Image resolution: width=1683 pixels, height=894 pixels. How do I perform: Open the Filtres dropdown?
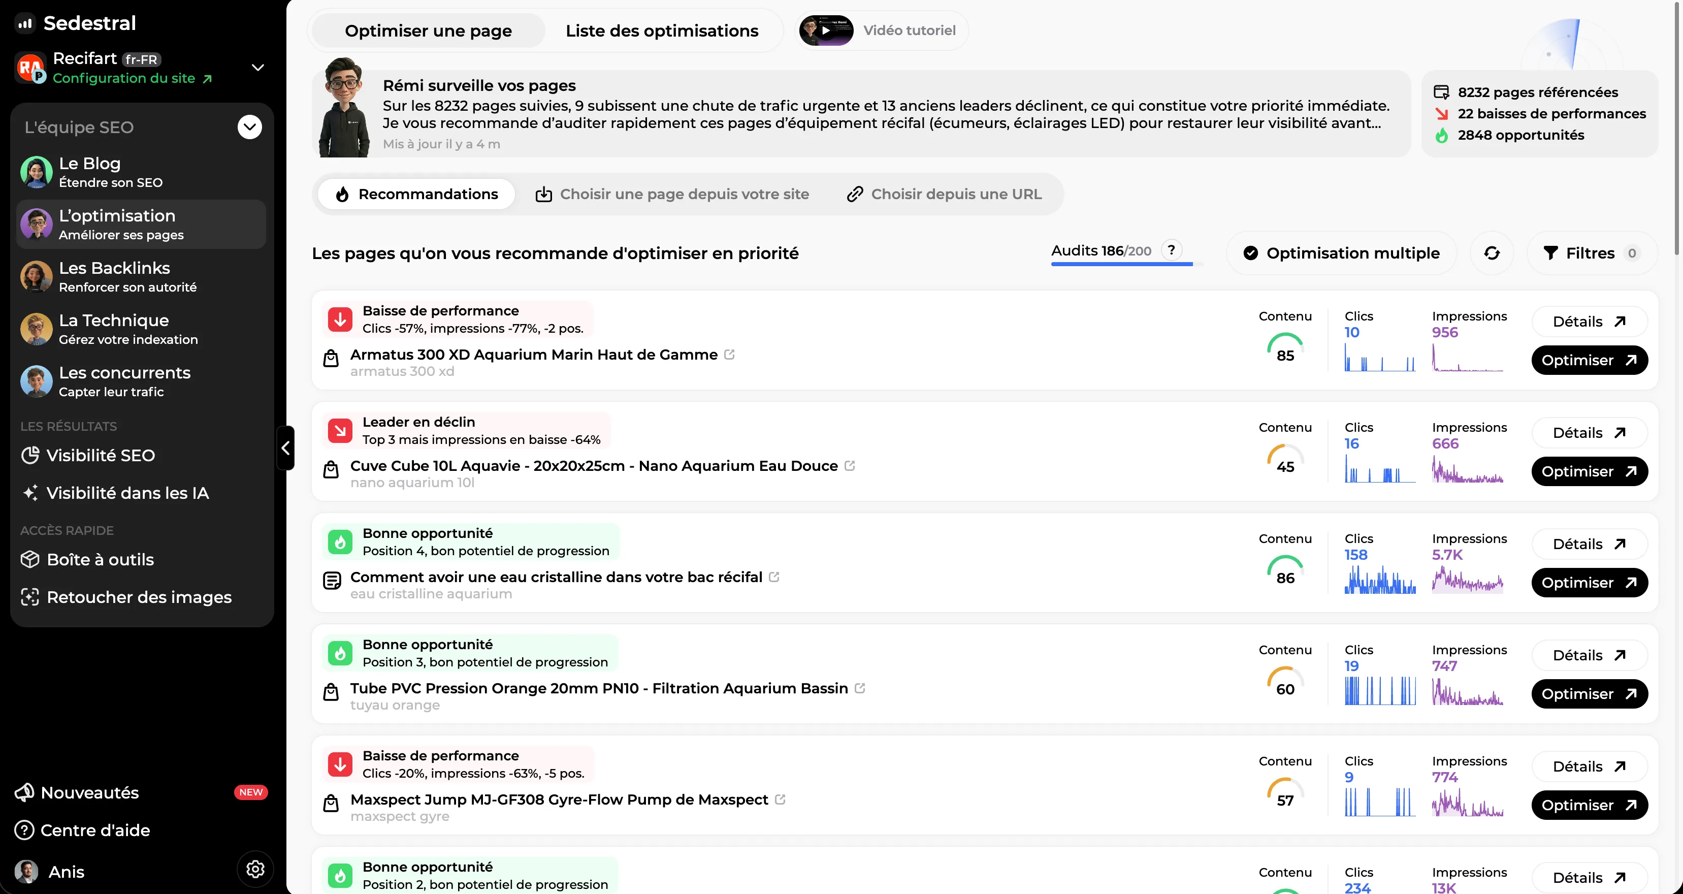click(x=1592, y=253)
